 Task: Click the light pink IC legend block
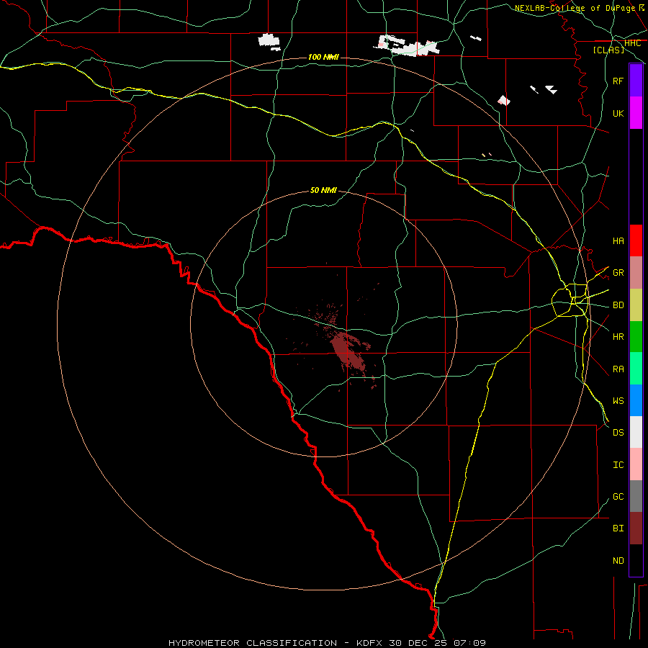[x=636, y=464]
